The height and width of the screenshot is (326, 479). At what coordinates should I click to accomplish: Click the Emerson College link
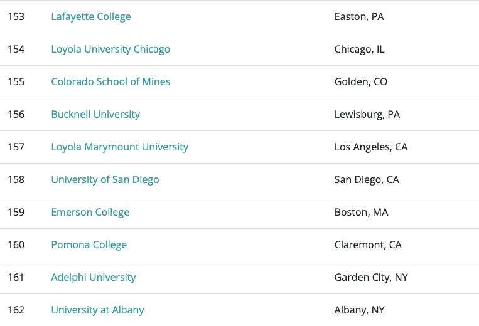[x=90, y=213]
